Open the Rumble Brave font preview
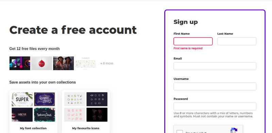The image size is (272, 133). pos(45,99)
